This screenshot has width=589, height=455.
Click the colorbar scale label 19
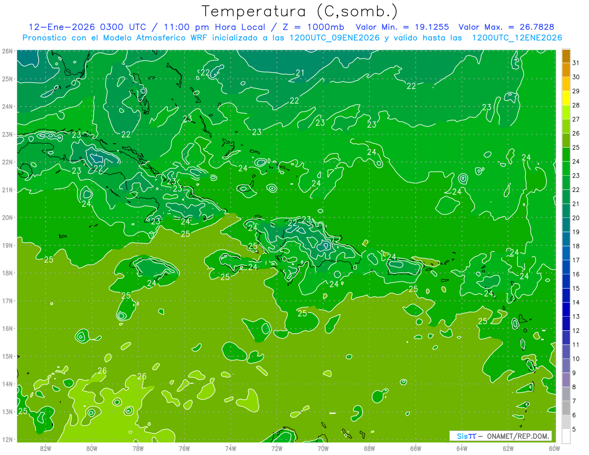pos(576,232)
